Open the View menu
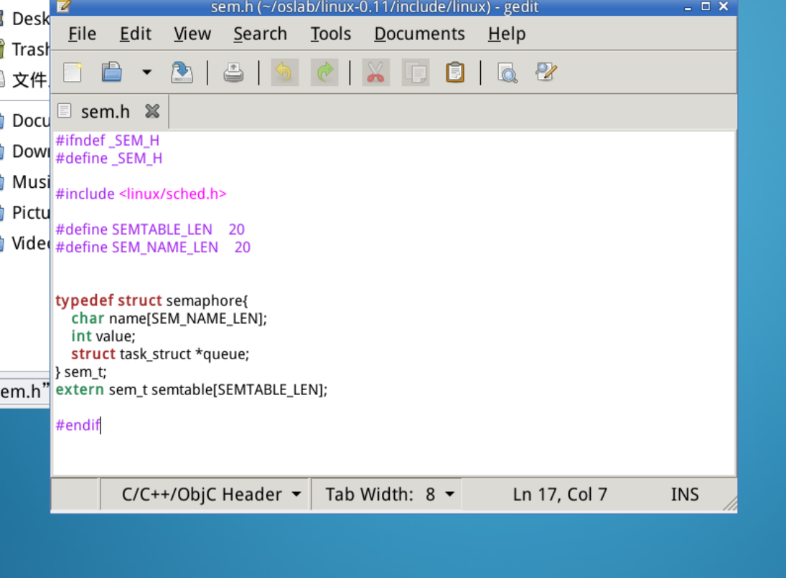 (192, 34)
